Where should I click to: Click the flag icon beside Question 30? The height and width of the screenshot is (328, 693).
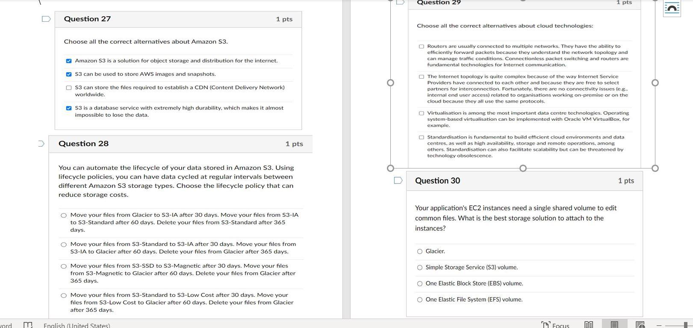[x=398, y=180]
